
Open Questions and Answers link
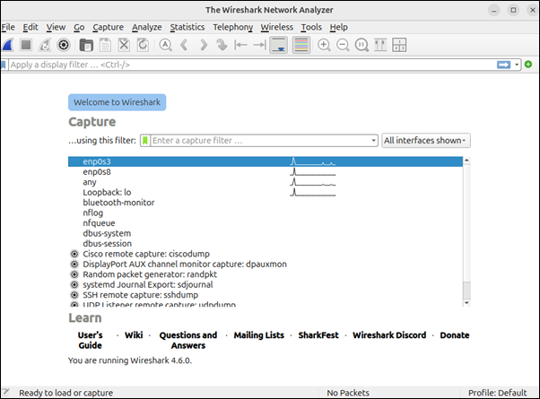(188, 340)
